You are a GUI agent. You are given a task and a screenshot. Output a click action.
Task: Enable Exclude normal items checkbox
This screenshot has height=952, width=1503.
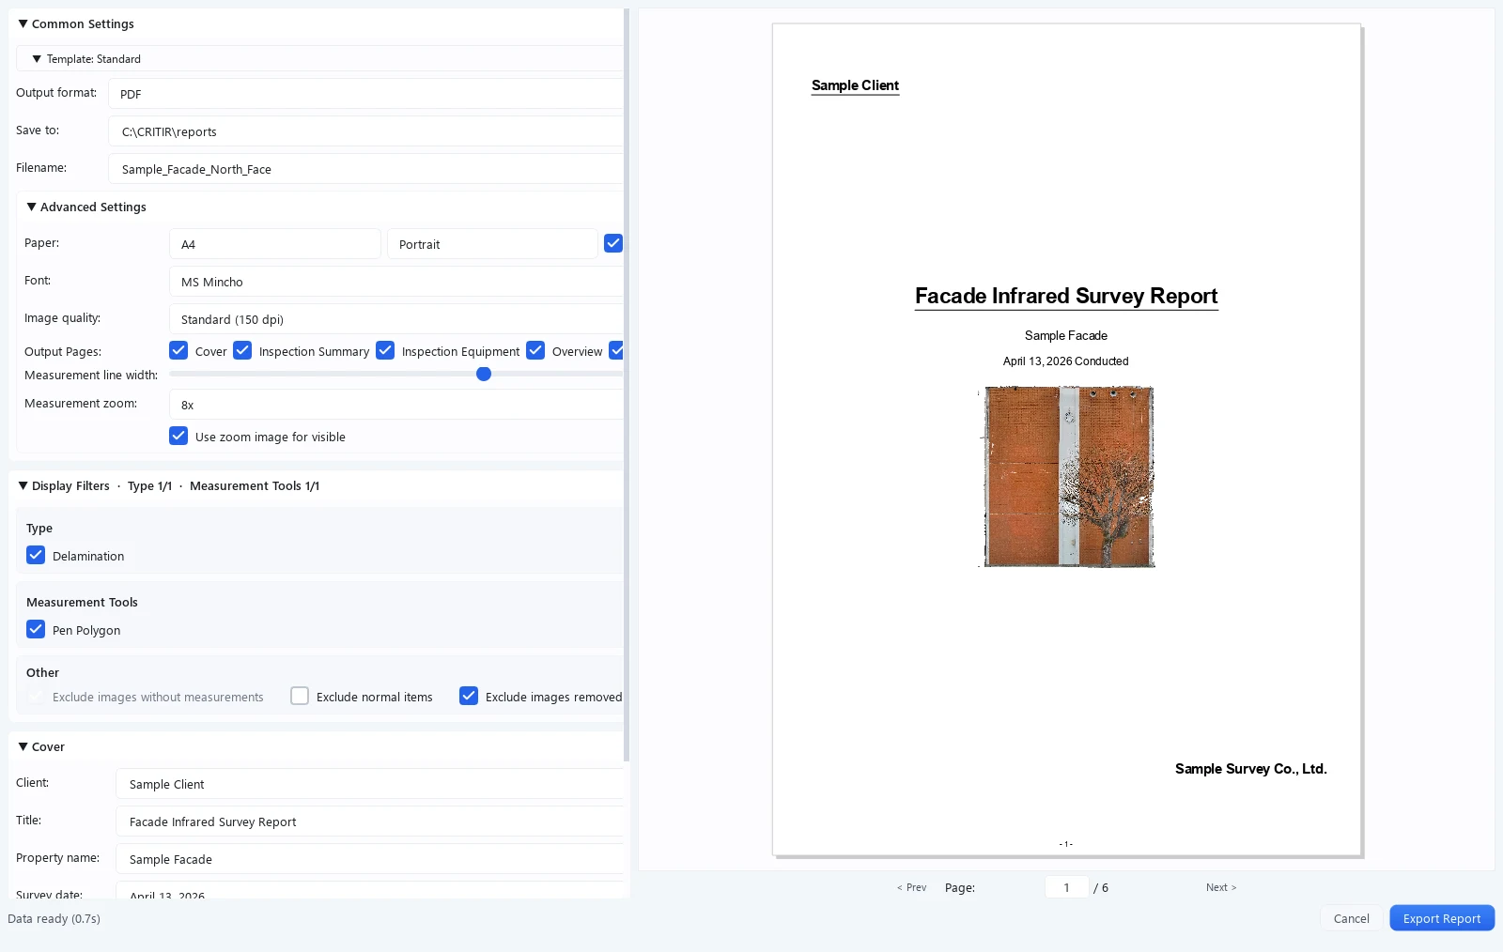[300, 696]
